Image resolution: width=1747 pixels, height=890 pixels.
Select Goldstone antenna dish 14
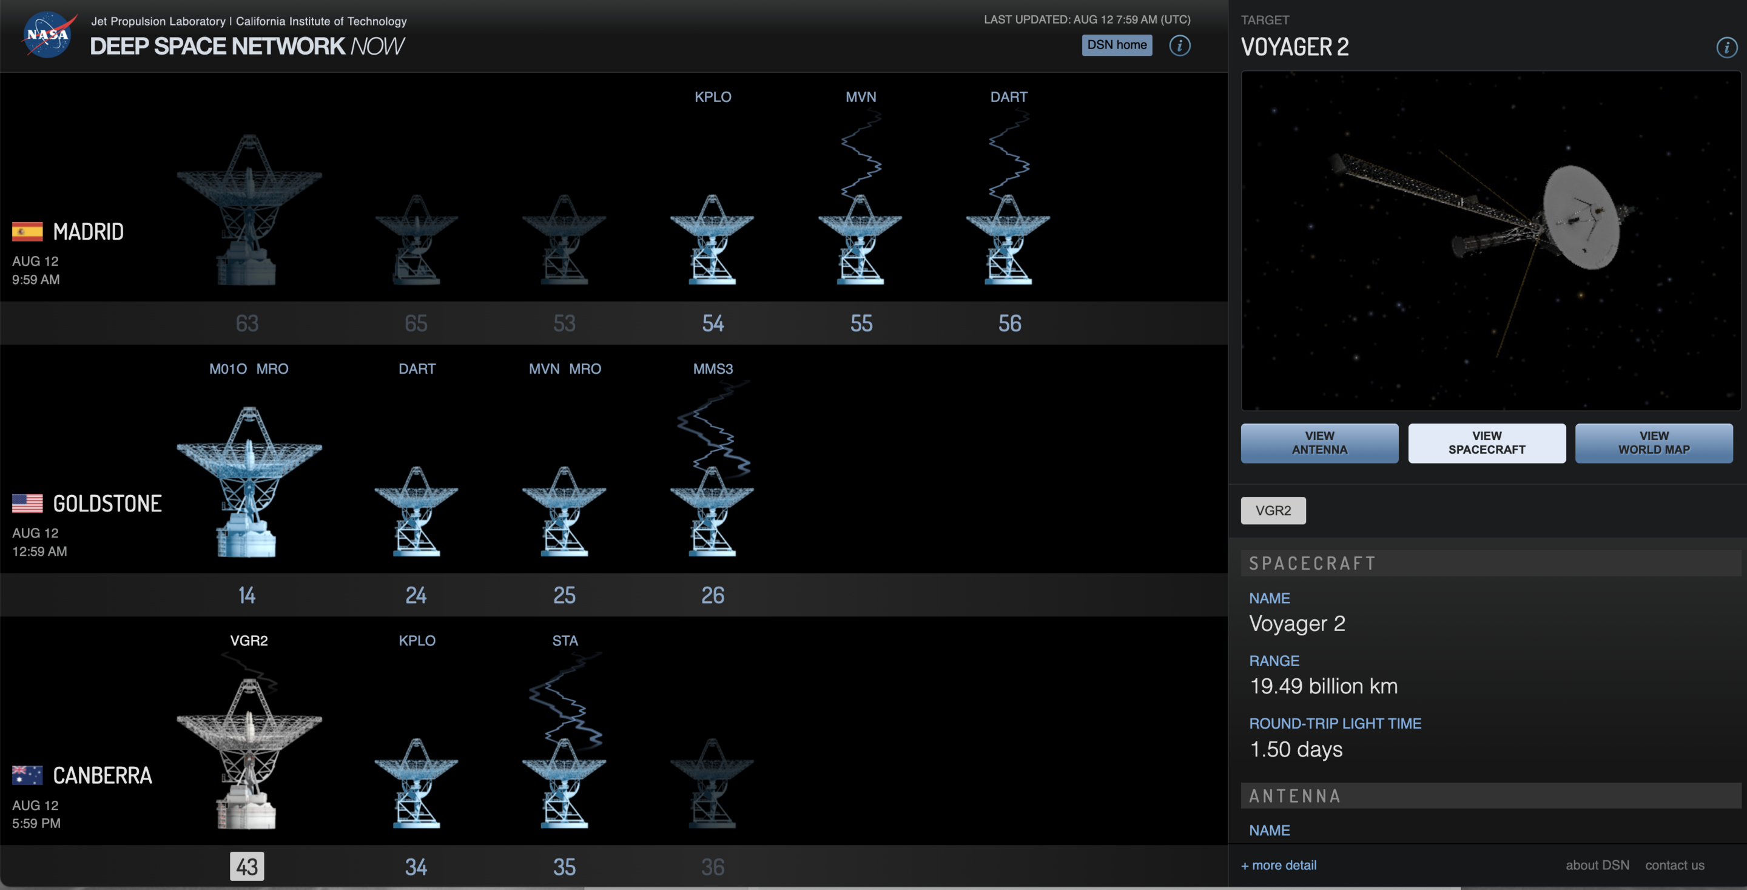248,482
